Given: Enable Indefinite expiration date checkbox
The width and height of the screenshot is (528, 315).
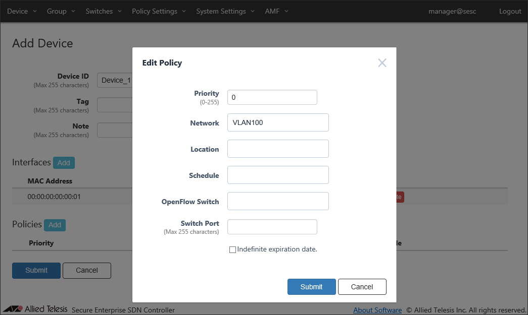Looking at the screenshot, I should [233, 249].
